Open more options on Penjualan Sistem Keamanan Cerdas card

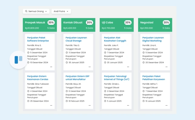pos(51,105)
